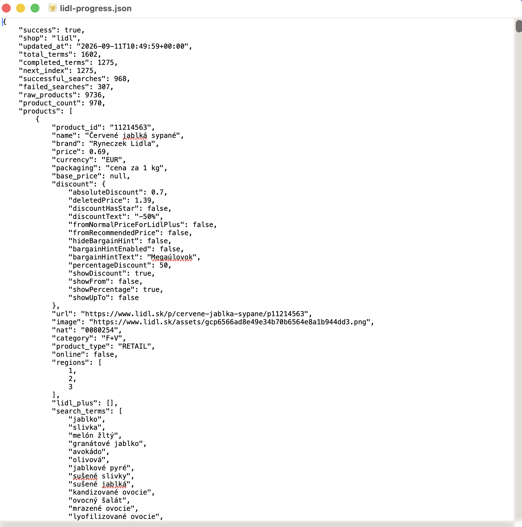Click the yellow minimize window button
Image resolution: width=522 pixels, height=527 pixels.
pos(21,8)
